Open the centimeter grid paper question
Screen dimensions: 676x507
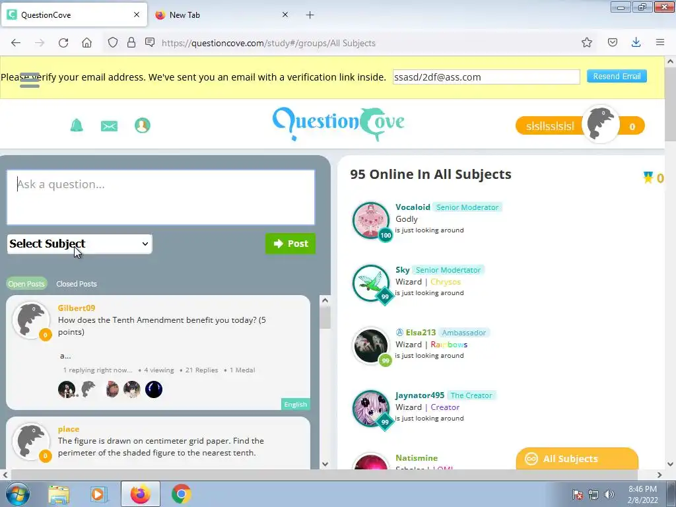(x=161, y=447)
